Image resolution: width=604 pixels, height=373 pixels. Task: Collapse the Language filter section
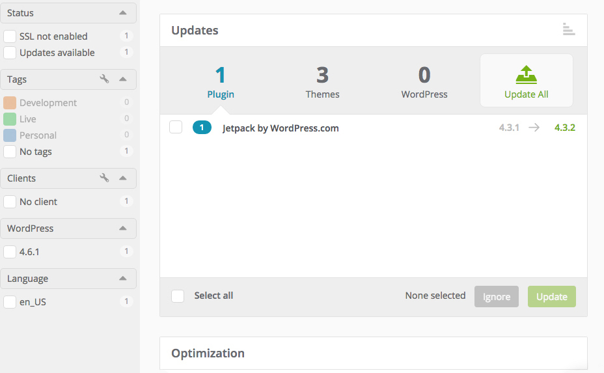[x=122, y=279]
